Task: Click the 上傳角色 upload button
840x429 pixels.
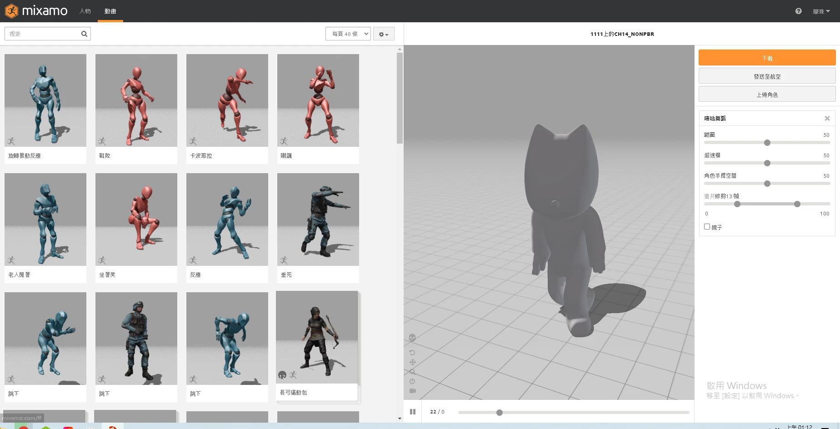Action: coord(767,94)
